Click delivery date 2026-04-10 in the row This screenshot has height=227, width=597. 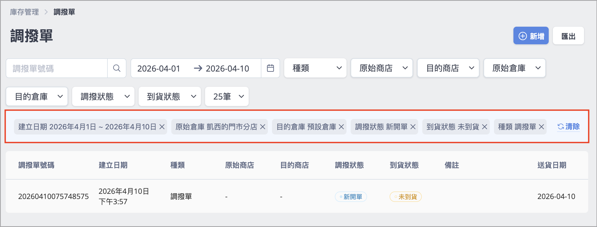coord(556,196)
